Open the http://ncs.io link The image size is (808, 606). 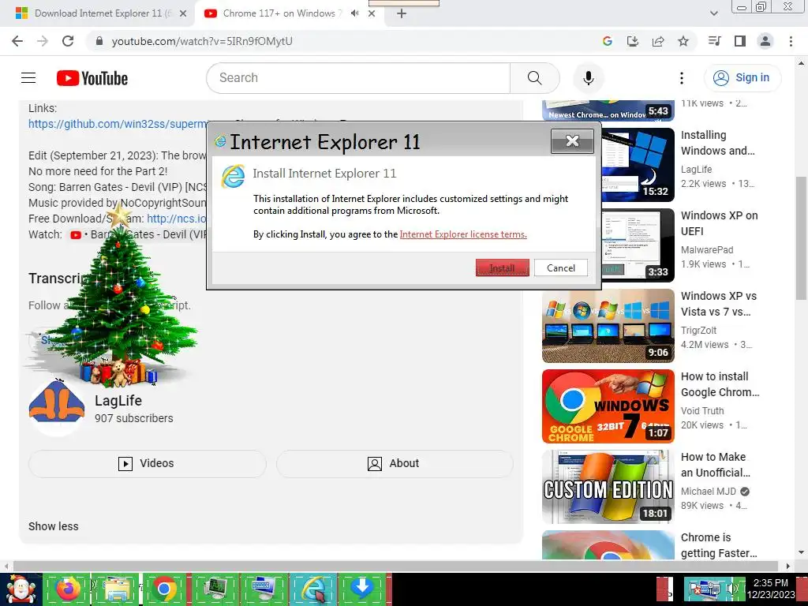point(176,219)
